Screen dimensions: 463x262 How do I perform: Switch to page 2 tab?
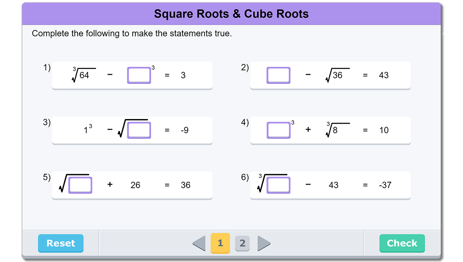(242, 243)
